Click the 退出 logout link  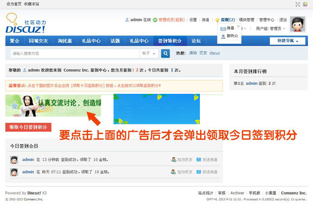283,20
